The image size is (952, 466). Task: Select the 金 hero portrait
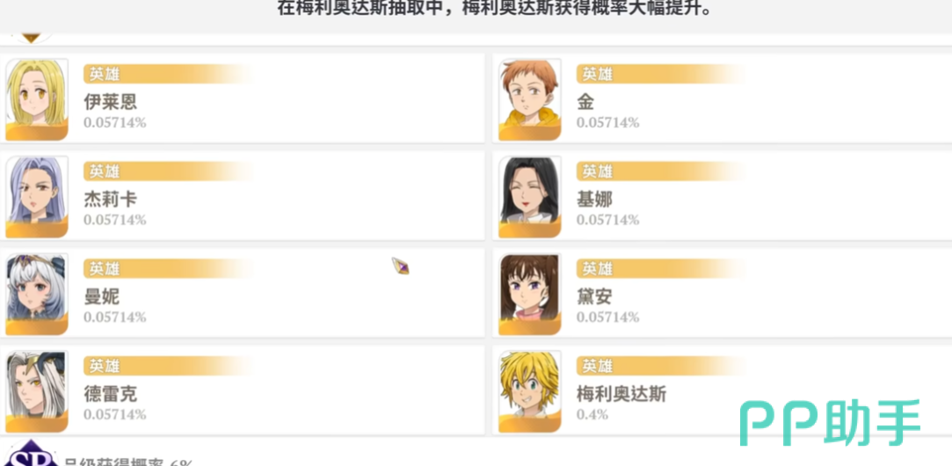pos(530,99)
